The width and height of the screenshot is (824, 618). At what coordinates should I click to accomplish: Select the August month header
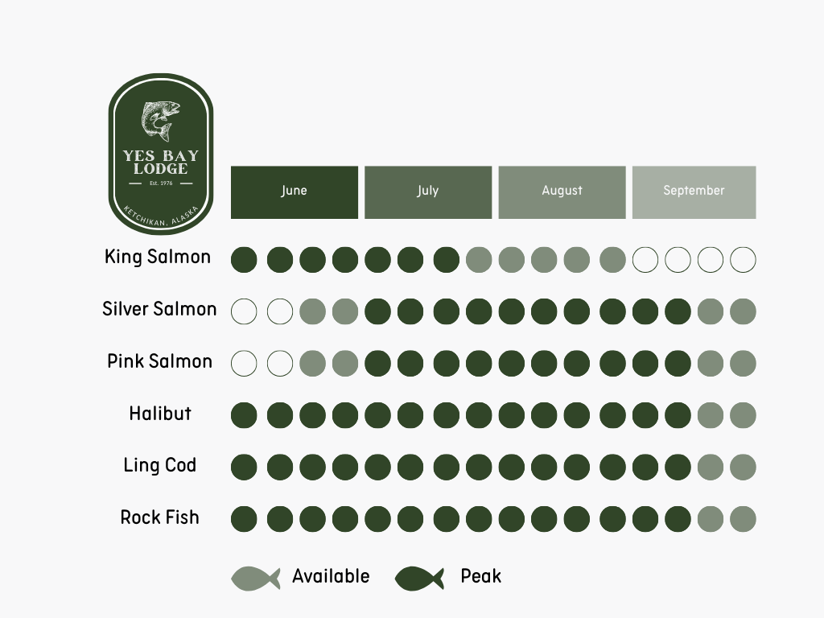(562, 192)
